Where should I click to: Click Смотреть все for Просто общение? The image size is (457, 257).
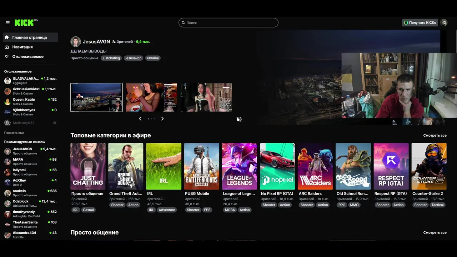pos(435,233)
